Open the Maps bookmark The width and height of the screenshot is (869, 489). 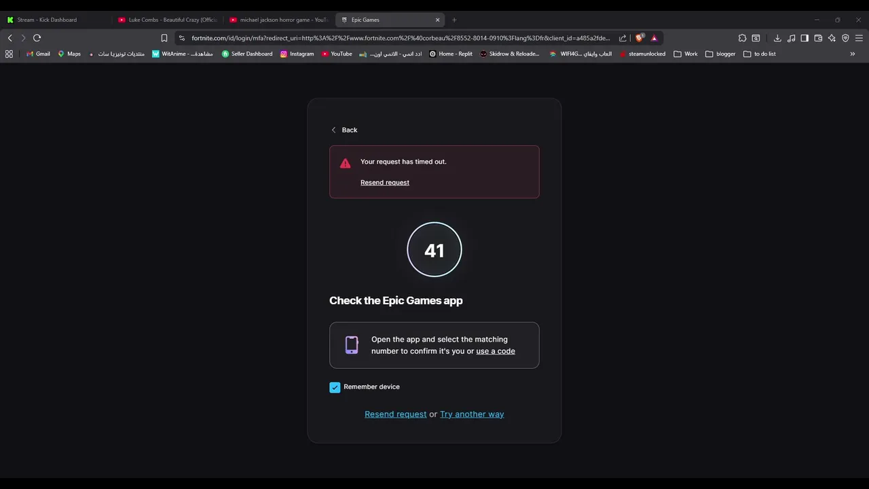[69, 54]
